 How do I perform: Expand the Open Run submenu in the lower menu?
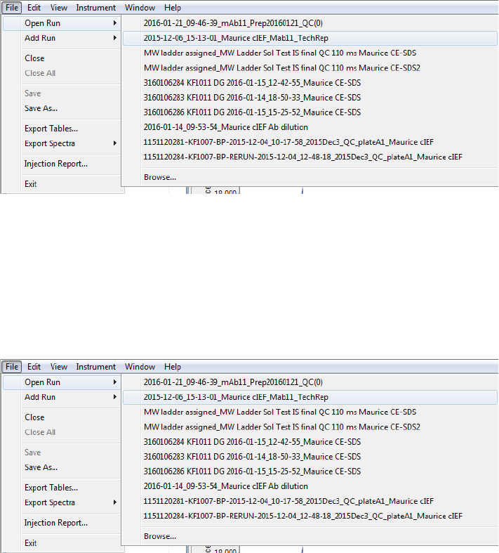(62, 382)
